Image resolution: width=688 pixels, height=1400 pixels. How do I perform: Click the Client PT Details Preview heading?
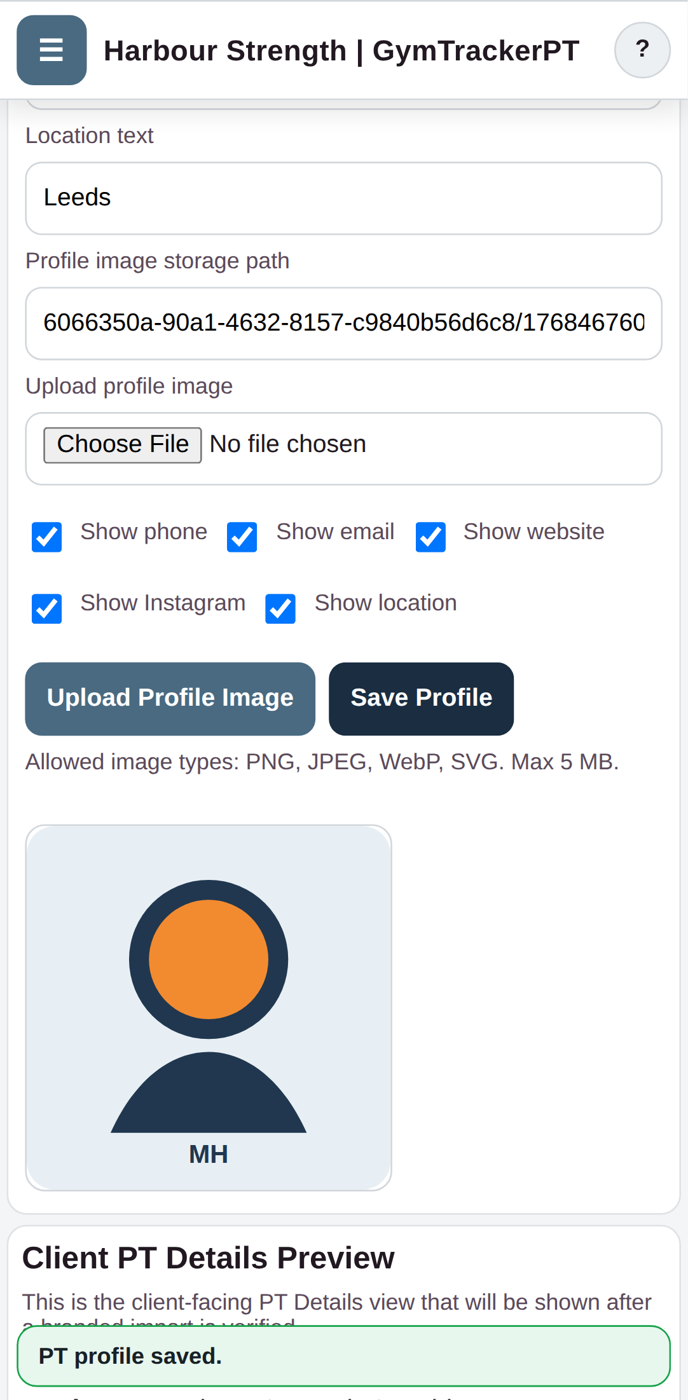click(209, 1257)
